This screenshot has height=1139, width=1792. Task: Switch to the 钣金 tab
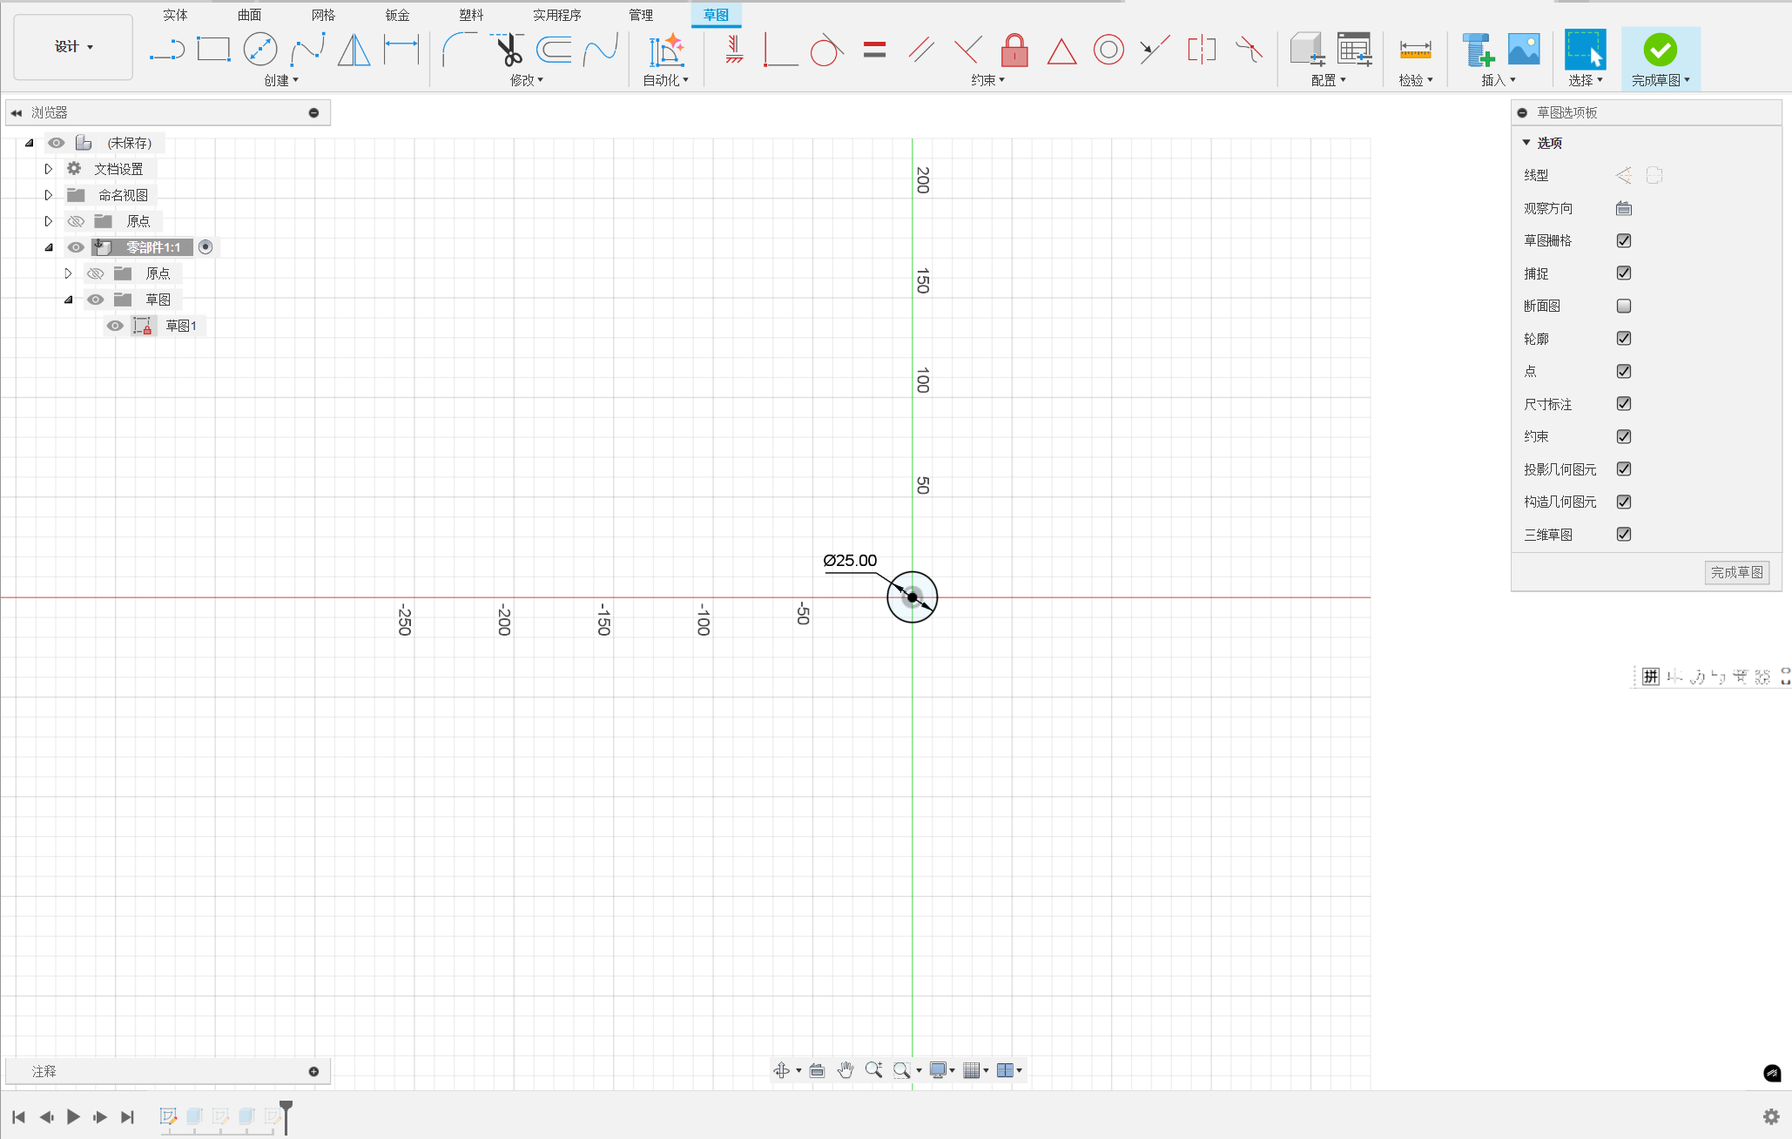tap(397, 15)
